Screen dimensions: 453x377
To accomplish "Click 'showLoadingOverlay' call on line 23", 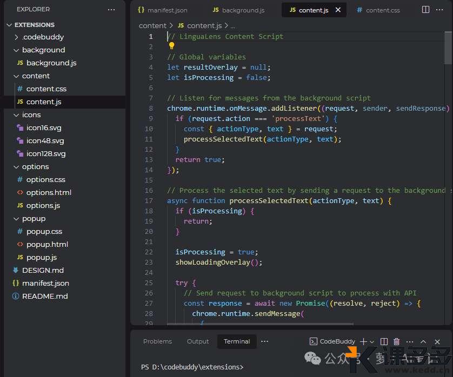I will click(x=213, y=262).
